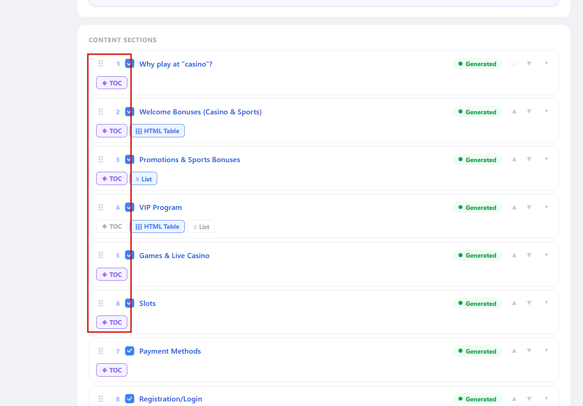
Task: Uncheck Promotions & Sports Bonuses checkbox
Action: coord(130,159)
